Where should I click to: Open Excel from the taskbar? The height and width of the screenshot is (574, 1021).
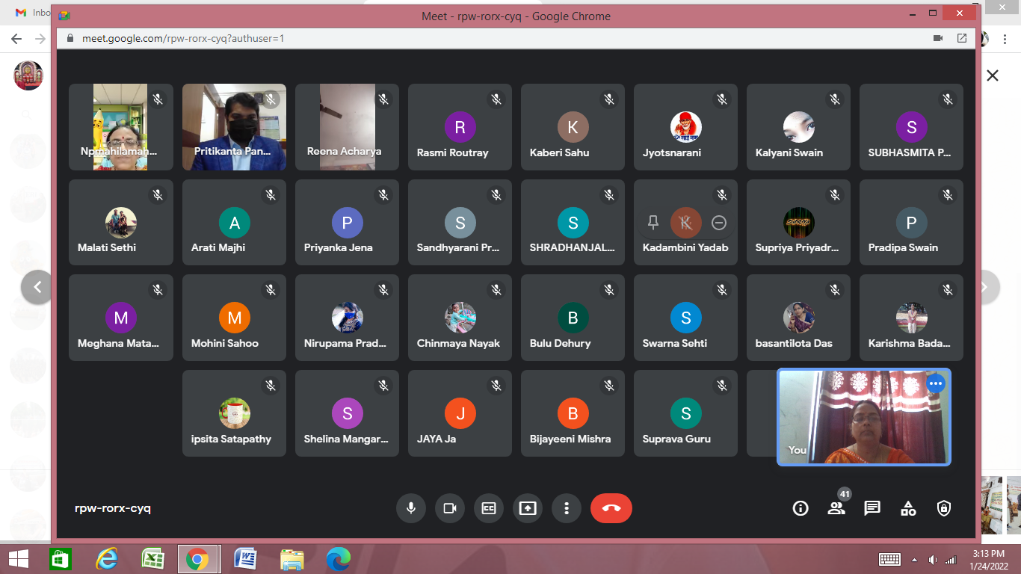[152, 559]
